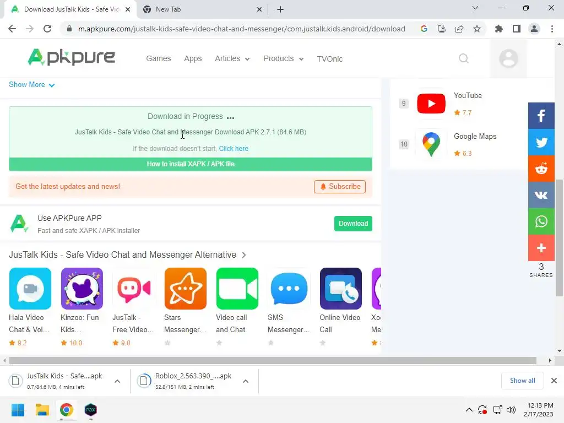
Task: Open Chrome three-dot menu
Action: (x=552, y=29)
